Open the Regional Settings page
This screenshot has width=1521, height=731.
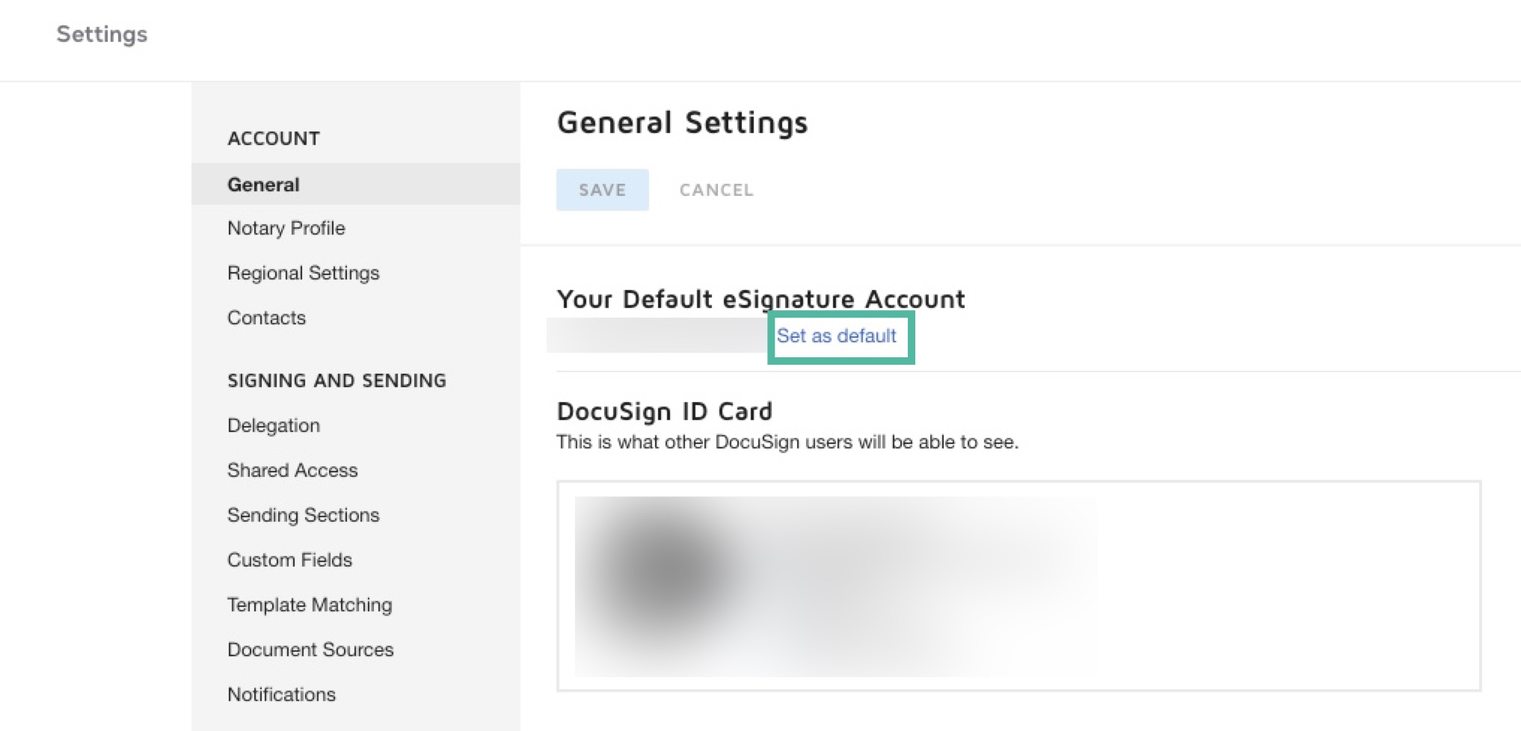click(x=303, y=273)
